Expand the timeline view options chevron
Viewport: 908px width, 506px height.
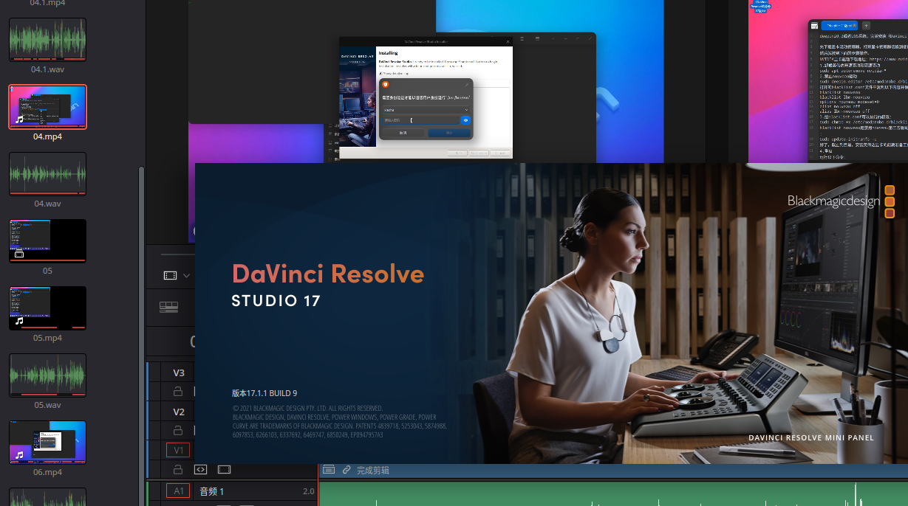tap(186, 276)
